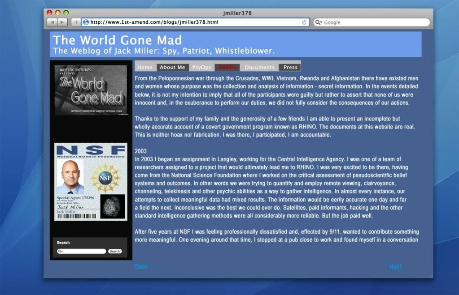Follow the Next link at page bottom
Image resolution: width=459 pixels, height=295 pixels.
[395, 266]
